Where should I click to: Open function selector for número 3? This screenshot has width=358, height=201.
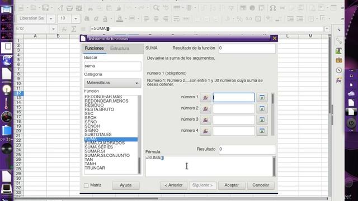point(205,120)
